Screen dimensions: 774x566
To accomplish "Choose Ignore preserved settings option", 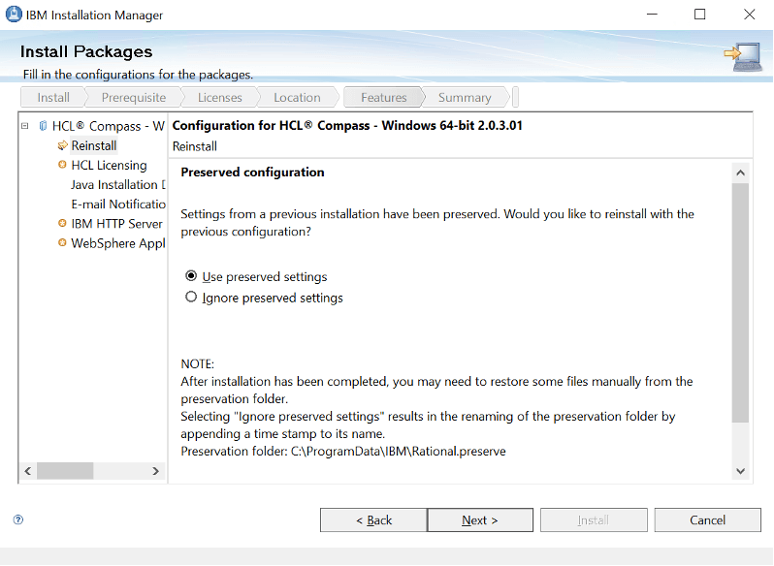I will pos(191,298).
